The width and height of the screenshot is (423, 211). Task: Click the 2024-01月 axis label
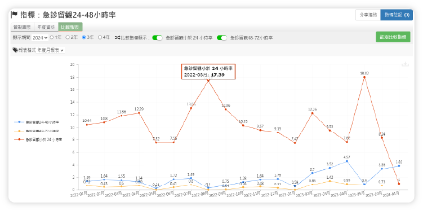point(391,194)
